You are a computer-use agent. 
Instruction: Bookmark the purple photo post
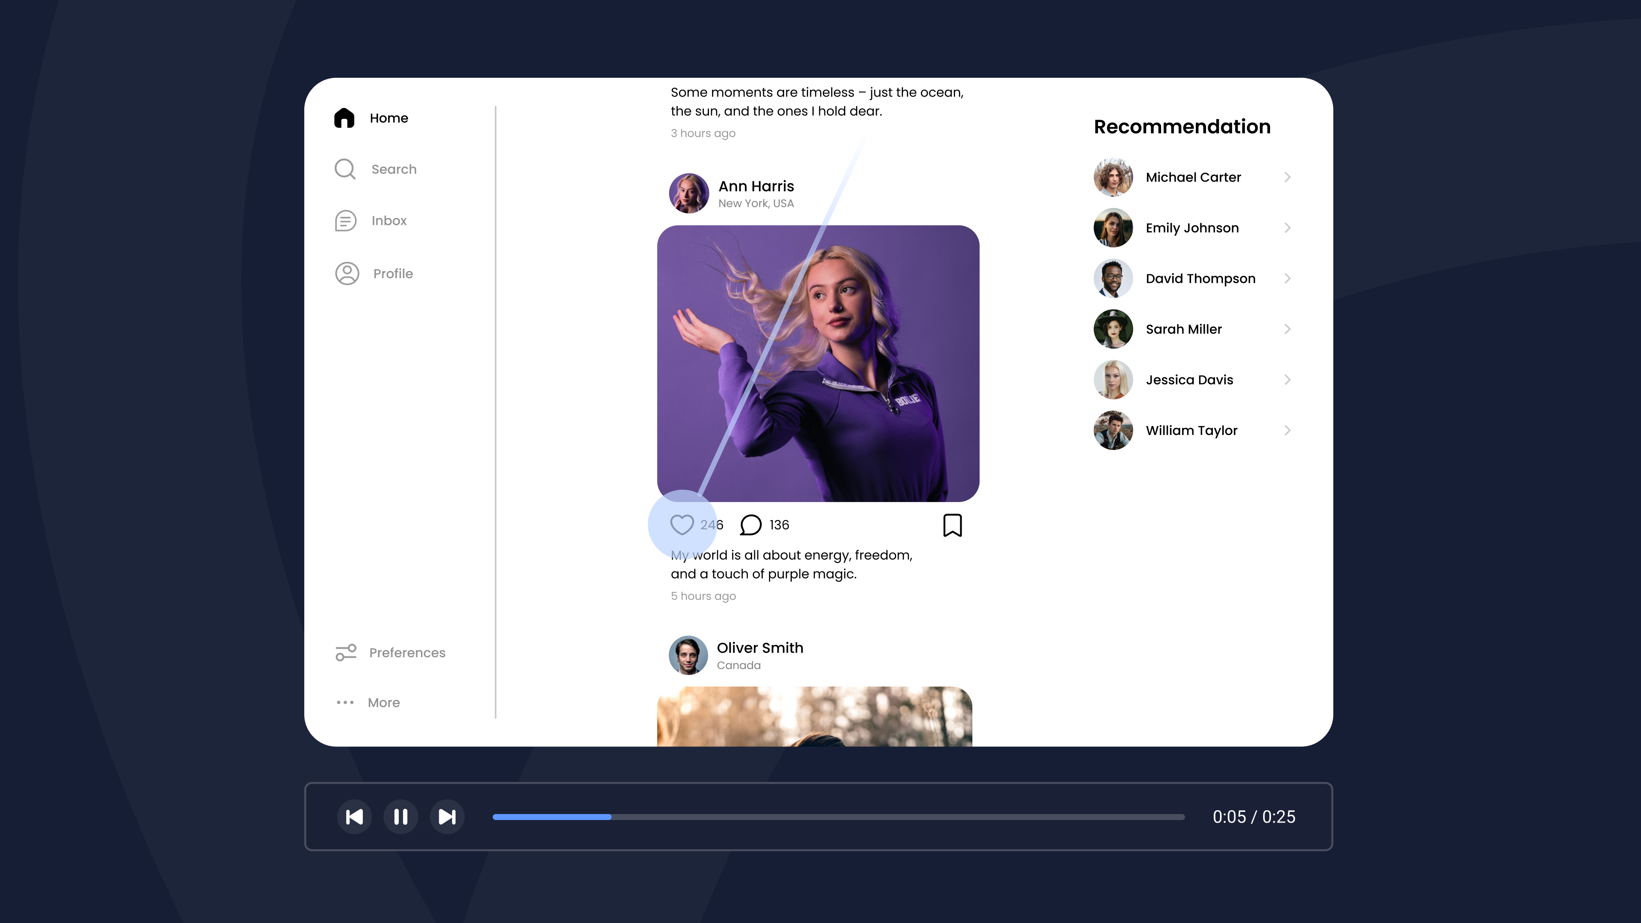[953, 524]
